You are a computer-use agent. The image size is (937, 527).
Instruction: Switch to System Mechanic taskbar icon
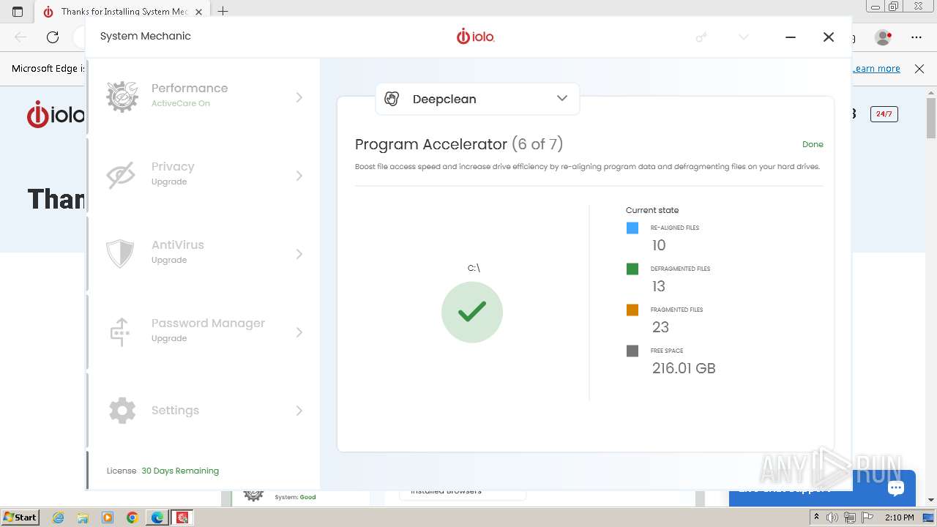(x=182, y=517)
